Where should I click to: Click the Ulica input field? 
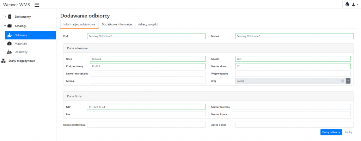(x=148, y=59)
